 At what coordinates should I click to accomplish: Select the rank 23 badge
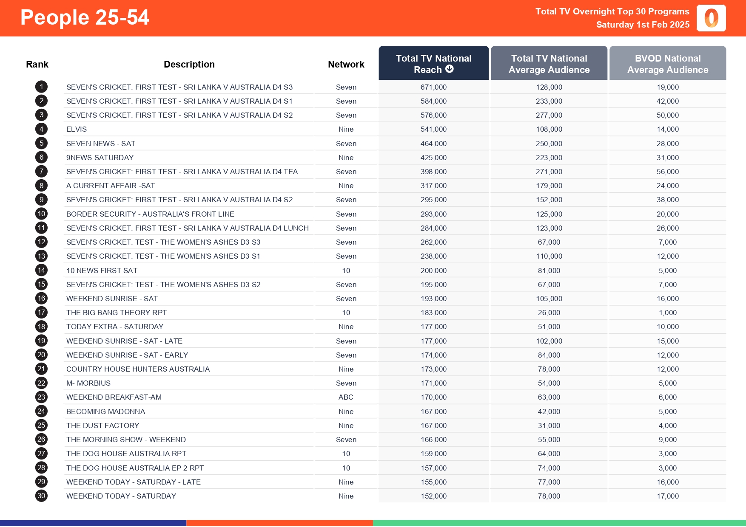point(41,397)
